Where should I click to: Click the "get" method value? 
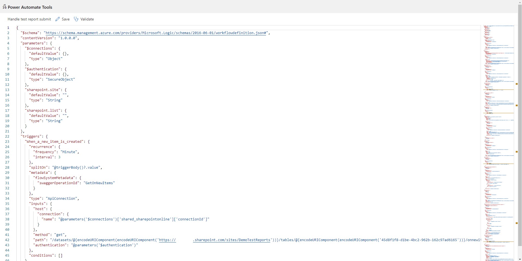click(x=59, y=235)
